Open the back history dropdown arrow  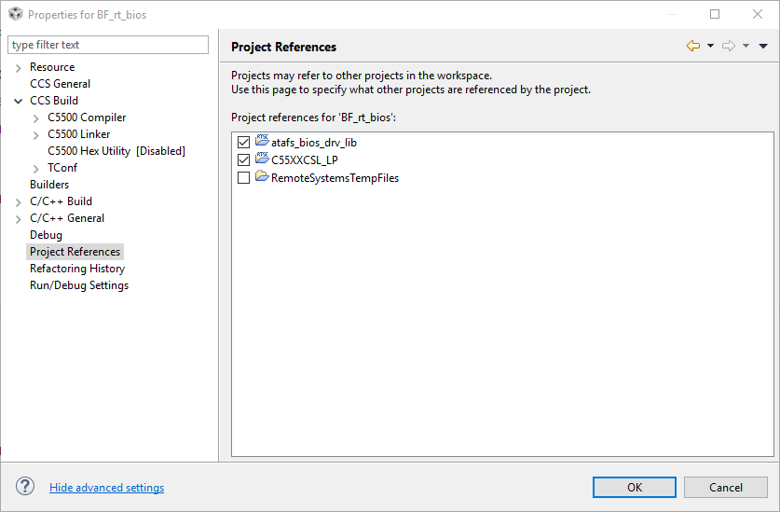710,46
